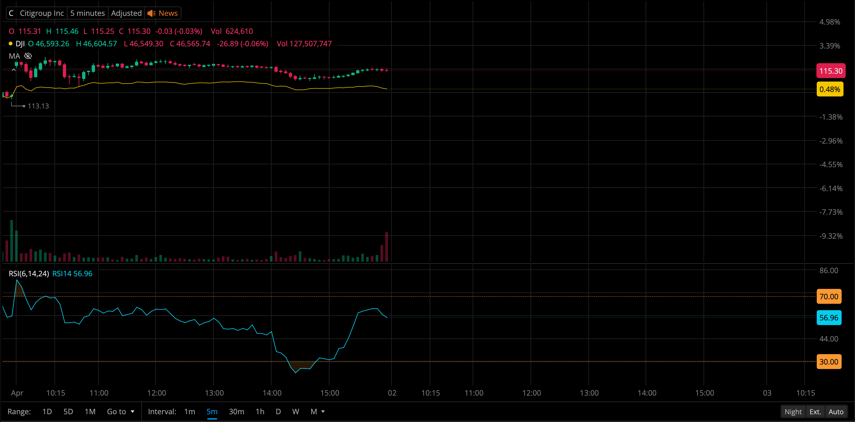The image size is (855, 422).
Task: Toggle Ext. extended hours
Action: point(815,411)
